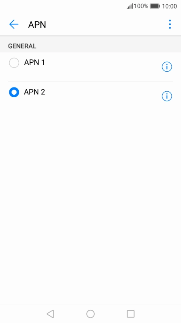Select the APN 2 radio button
This screenshot has height=323, width=181.
14,92
